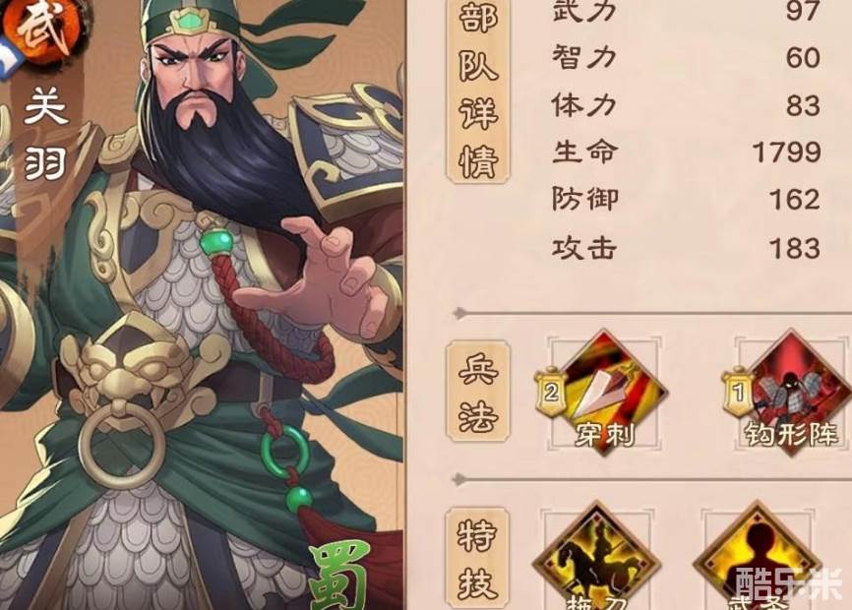
Task: Tap the green 蜀 faction emblem
Action: pos(340,576)
